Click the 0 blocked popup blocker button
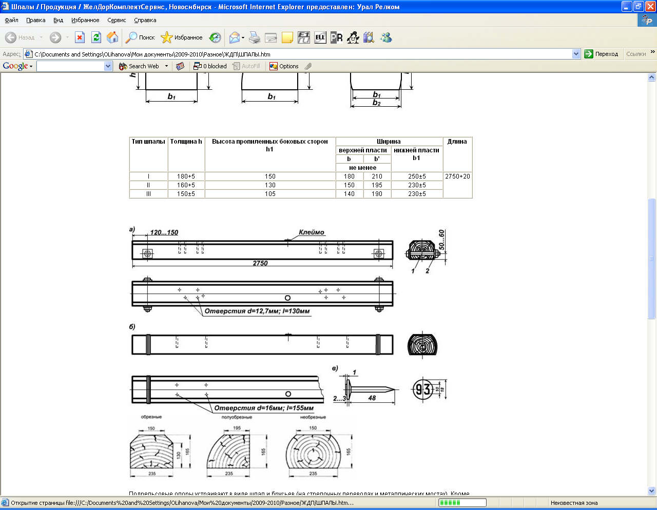The height and width of the screenshot is (510, 657). 210,66
